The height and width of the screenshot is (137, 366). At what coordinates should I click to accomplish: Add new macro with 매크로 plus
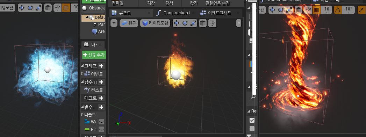(x=101, y=98)
